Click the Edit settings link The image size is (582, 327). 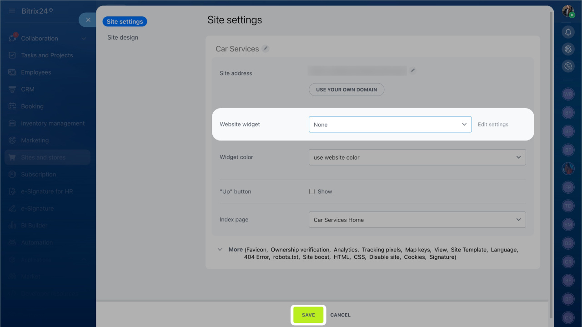(x=493, y=125)
